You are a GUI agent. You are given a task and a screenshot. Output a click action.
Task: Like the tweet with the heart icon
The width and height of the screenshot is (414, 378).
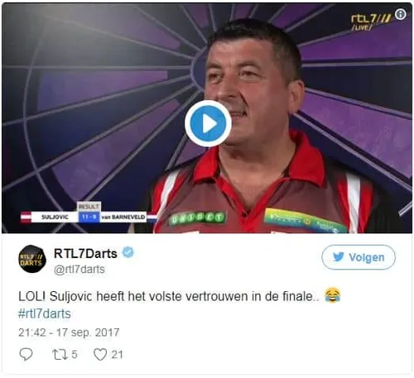[100, 355]
